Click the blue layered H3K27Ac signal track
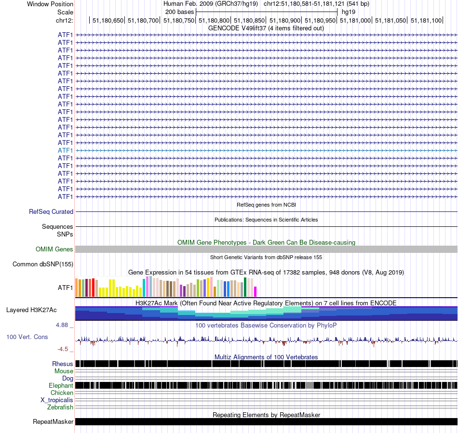 [266, 314]
